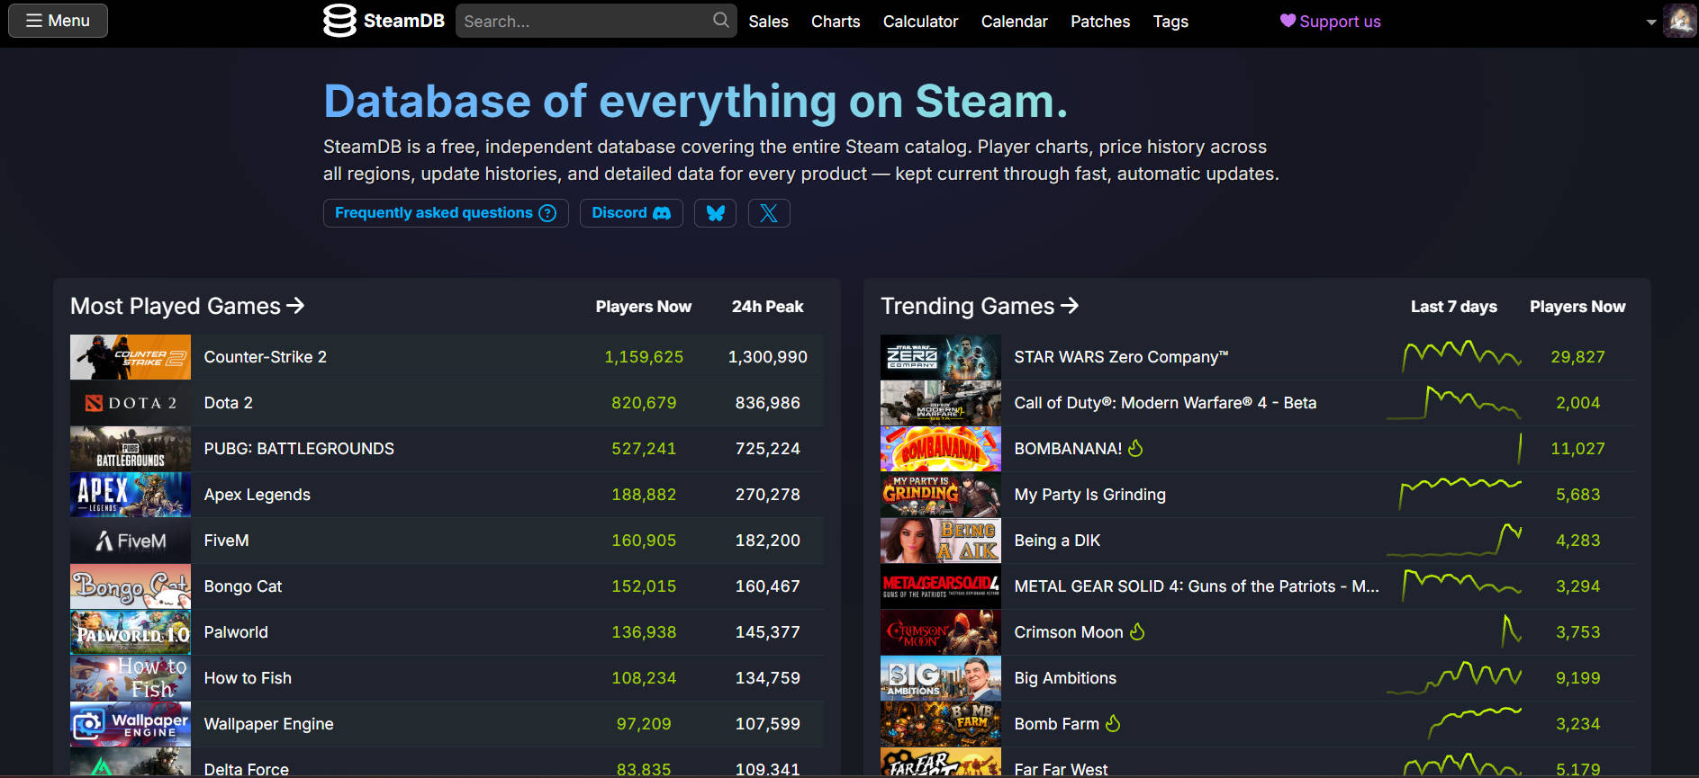Open the Being a DIK title link
Viewport: 1699px width, 778px height.
1057,541
